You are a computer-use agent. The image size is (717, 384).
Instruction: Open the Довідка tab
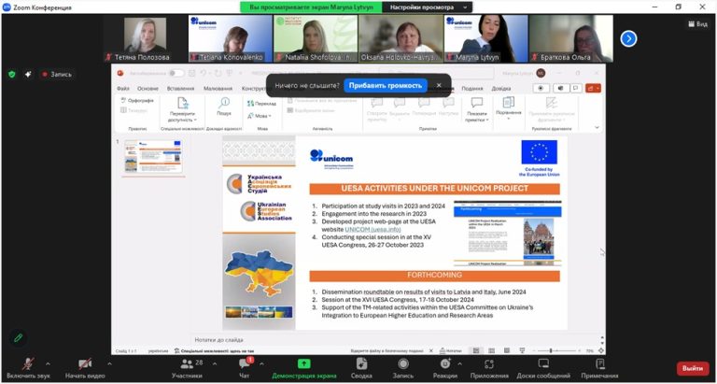501,89
